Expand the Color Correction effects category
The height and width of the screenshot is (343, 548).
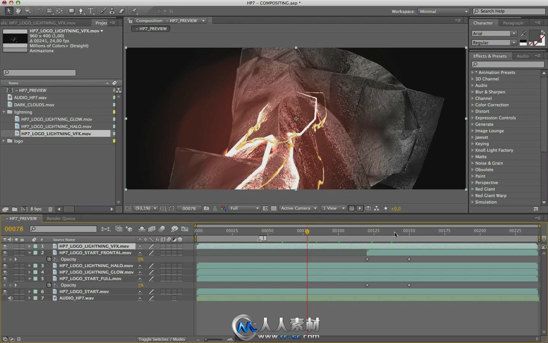[x=473, y=105]
